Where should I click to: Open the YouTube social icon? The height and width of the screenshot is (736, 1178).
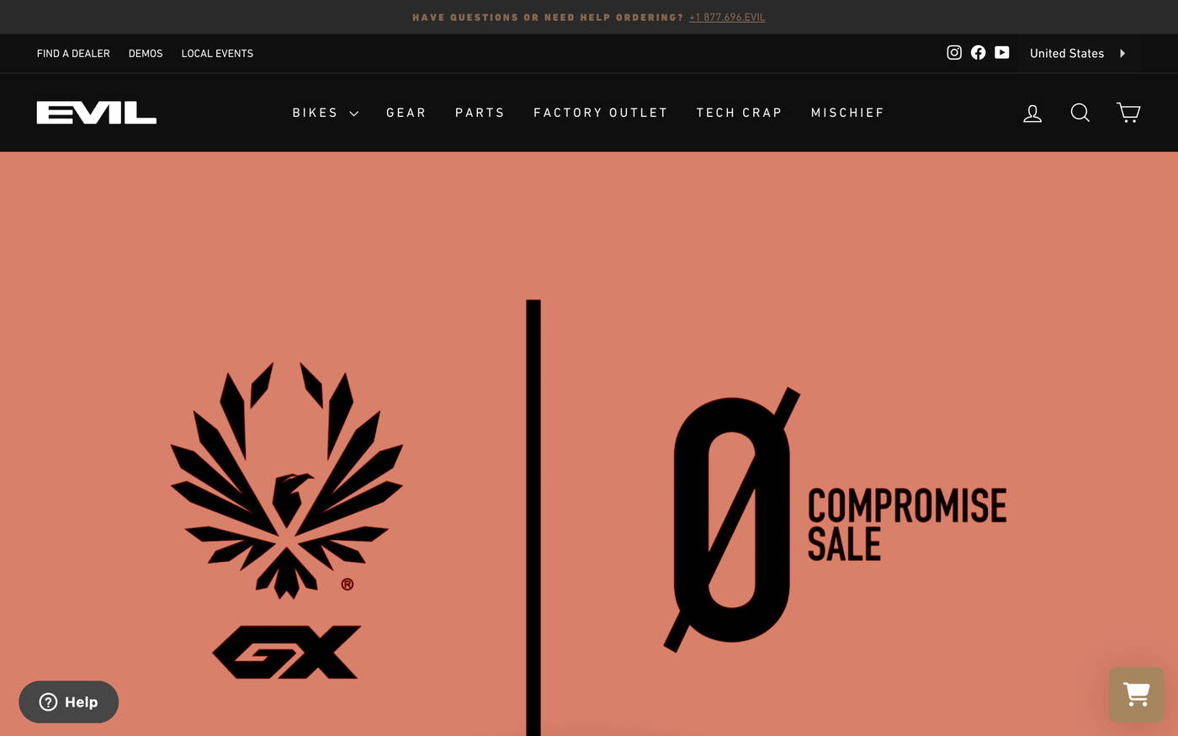tap(1001, 52)
